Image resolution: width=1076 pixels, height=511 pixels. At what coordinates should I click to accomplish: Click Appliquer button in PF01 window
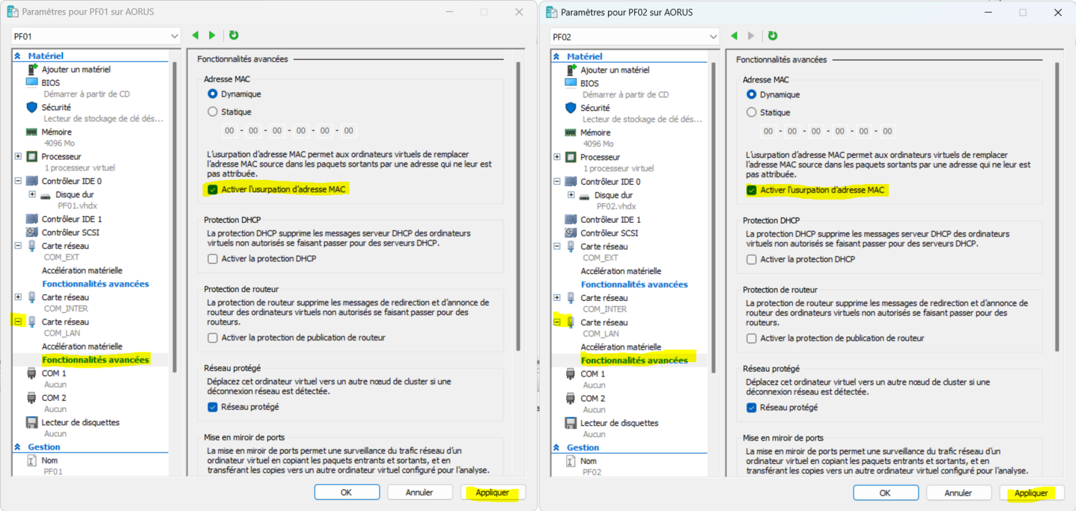pyautogui.click(x=492, y=492)
